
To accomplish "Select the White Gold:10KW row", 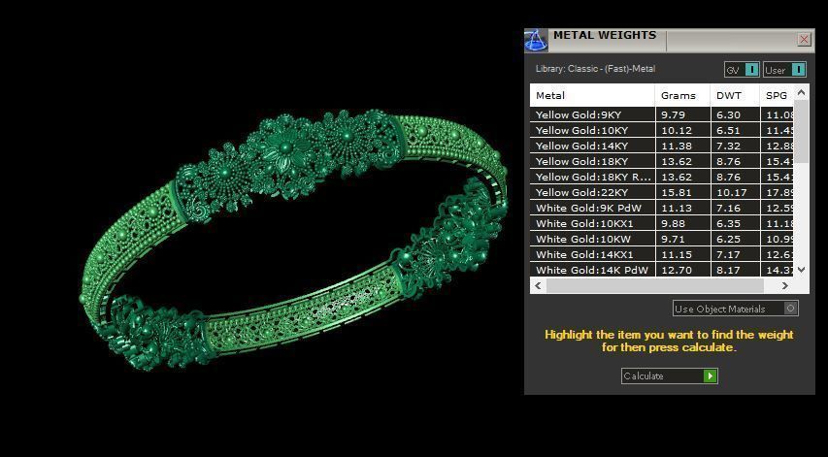I will point(662,239).
